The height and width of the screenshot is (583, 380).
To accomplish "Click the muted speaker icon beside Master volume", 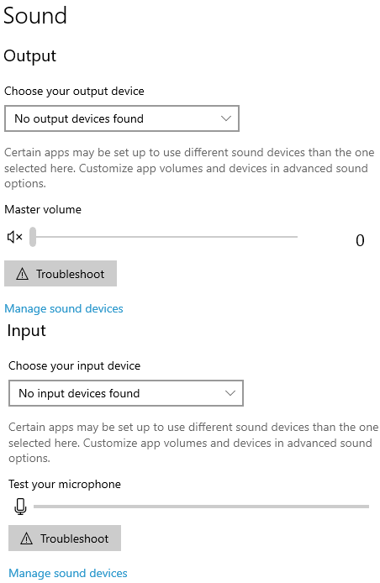I will click(x=15, y=237).
